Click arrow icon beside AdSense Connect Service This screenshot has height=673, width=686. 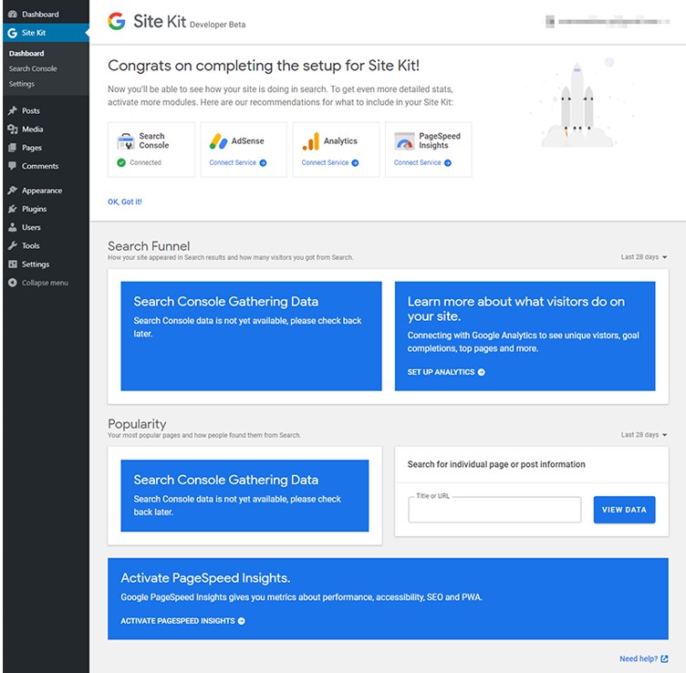pyautogui.click(x=263, y=162)
